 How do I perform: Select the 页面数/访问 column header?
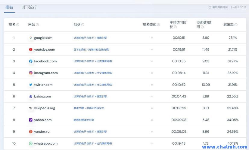click(204, 25)
